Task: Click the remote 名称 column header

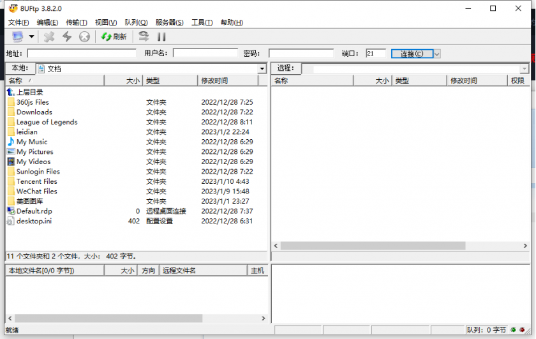Action: [x=312, y=80]
